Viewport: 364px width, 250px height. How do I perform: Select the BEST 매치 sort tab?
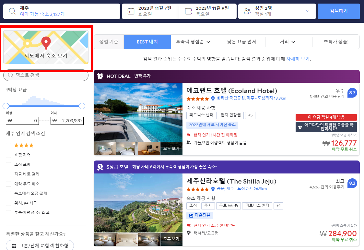(x=147, y=42)
